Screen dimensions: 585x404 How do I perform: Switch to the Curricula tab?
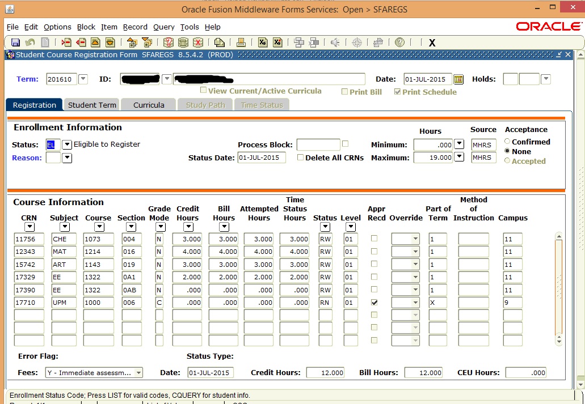149,105
